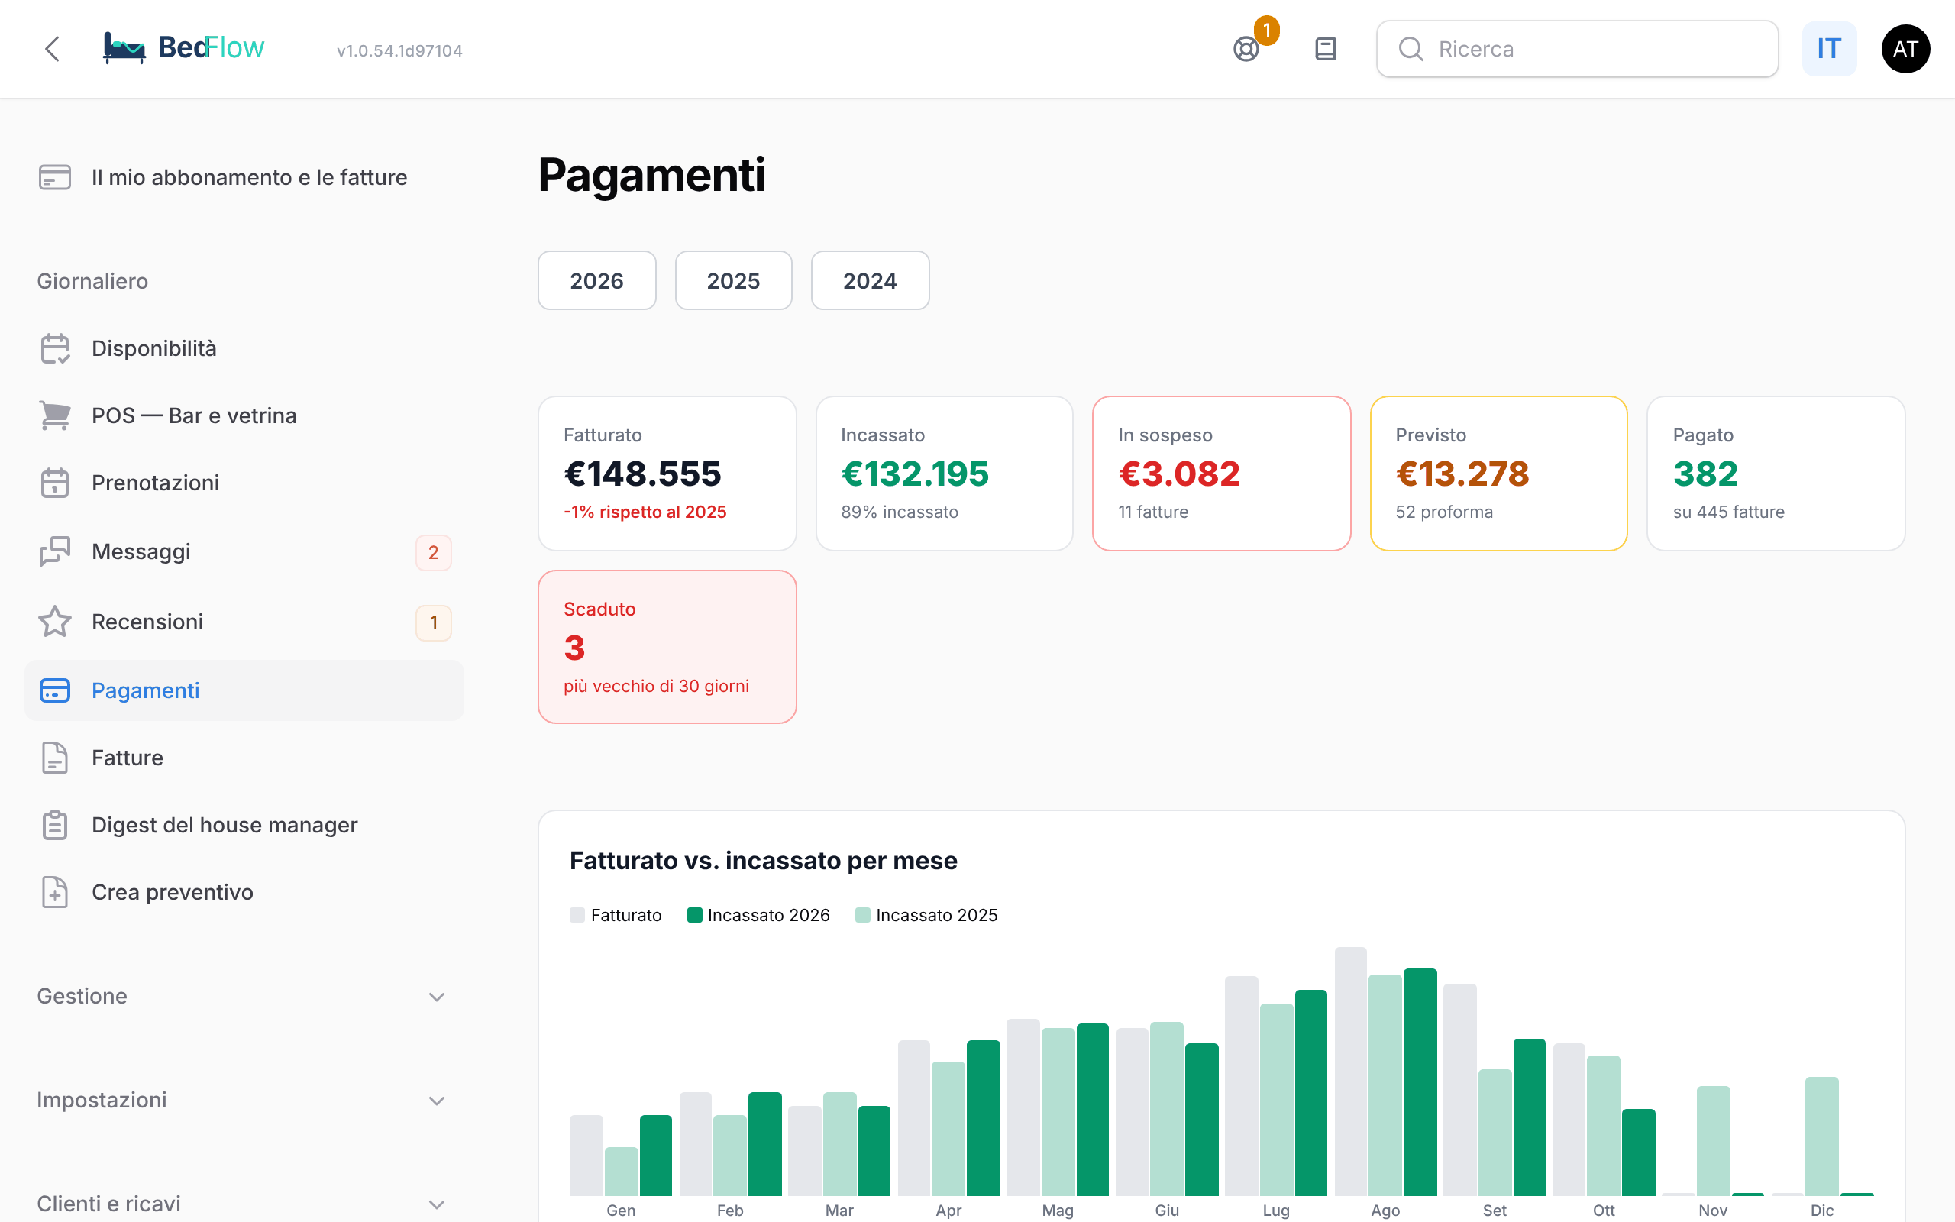This screenshot has width=1955, height=1222.
Task: Click the Lug Fatturato bar
Action: coord(1242,1086)
